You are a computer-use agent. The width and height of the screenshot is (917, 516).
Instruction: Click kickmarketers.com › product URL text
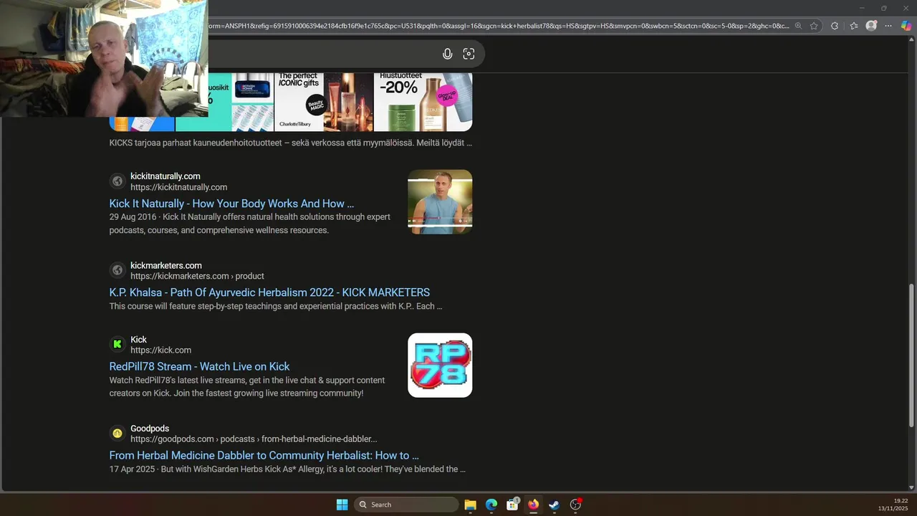197,276
